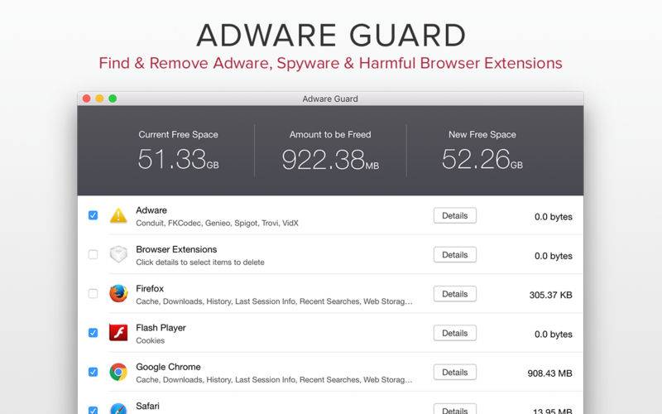Click the Firefox browser icon
Screen dimensions: 662x414
pos(118,294)
